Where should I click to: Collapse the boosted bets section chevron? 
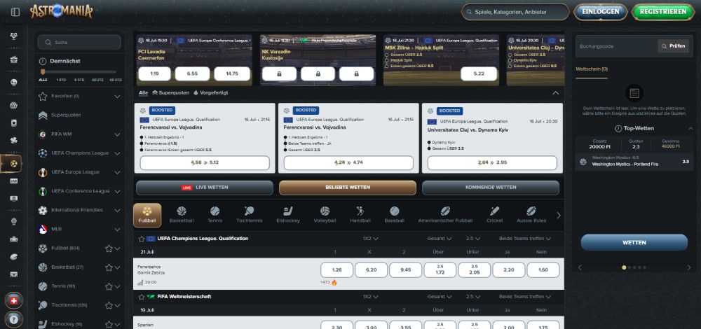pyautogui.click(x=556, y=93)
